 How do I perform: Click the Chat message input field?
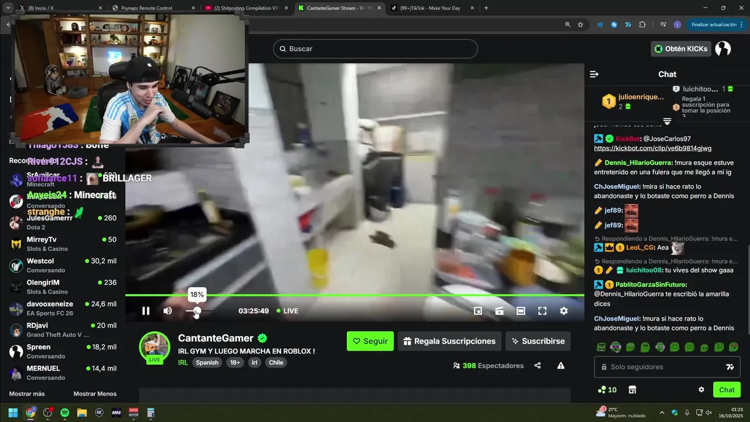667,367
